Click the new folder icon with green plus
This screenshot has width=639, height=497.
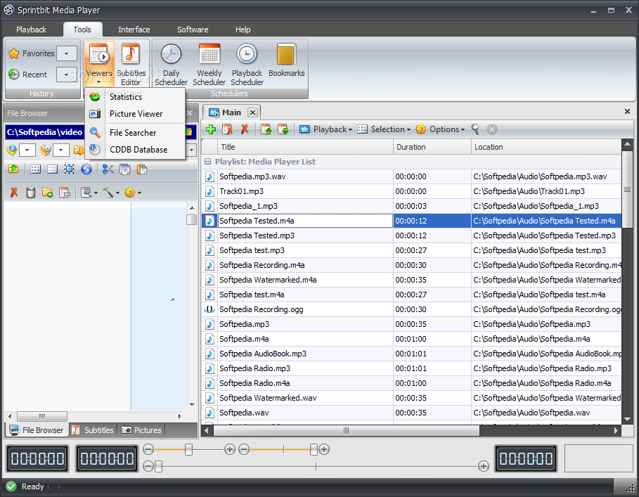pyautogui.click(x=47, y=193)
